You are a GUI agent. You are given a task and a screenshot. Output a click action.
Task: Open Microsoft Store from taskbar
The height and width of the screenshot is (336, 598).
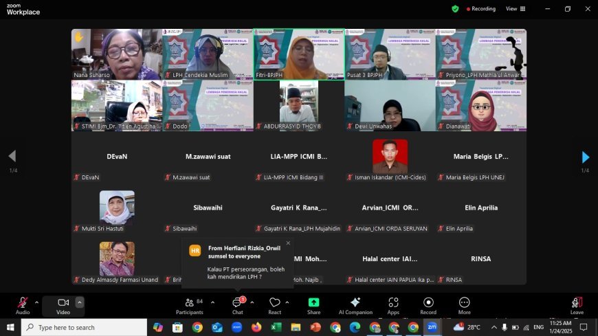[177, 327]
